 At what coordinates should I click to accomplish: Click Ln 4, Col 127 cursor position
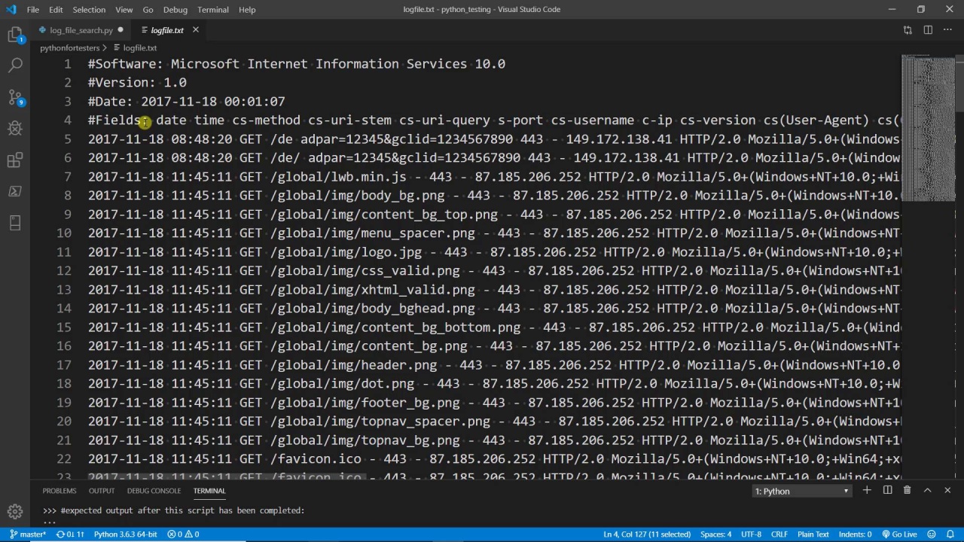click(x=647, y=534)
